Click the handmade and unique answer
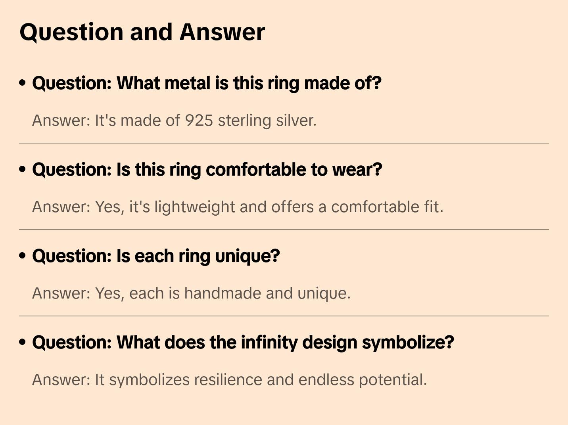This screenshot has height=425, width=568. coord(191,293)
